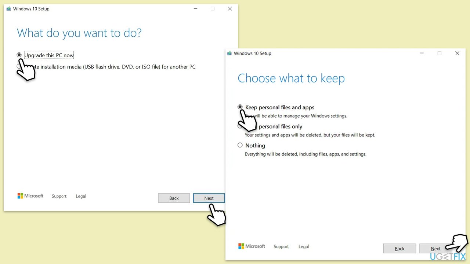Click Windows Setup icon in the left window's title bar
This screenshot has width=470, height=264.
(x=9, y=9)
